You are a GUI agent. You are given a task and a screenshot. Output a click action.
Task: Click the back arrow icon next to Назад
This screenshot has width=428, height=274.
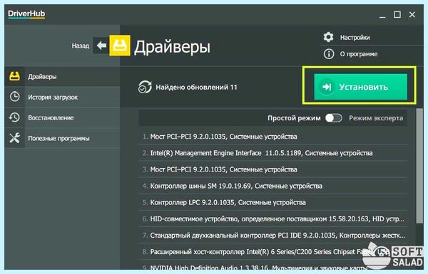pos(101,46)
